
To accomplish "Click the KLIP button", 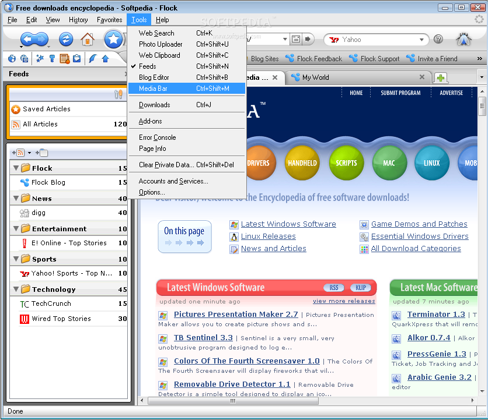I will (361, 288).
